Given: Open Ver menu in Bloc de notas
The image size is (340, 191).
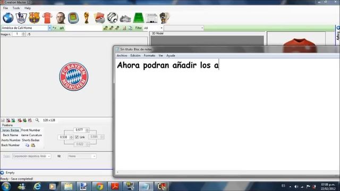Looking at the screenshot, I should coord(160,55).
